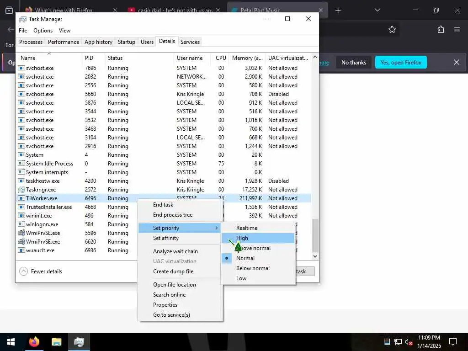Click the process list scrollbar down arrow

(x=315, y=256)
